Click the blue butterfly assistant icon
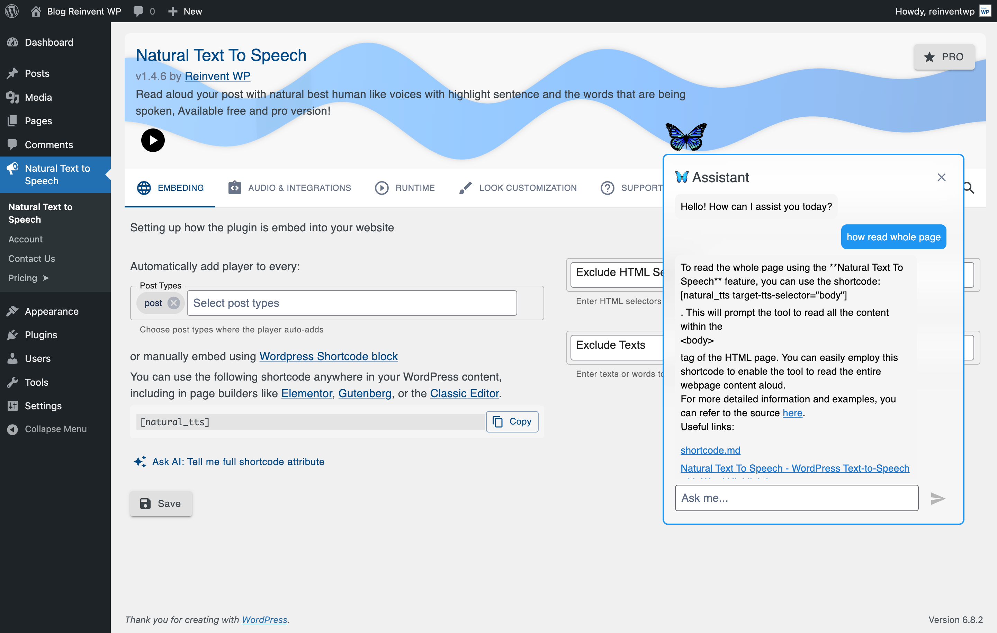This screenshot has width=997, height=633. [686, 137]
